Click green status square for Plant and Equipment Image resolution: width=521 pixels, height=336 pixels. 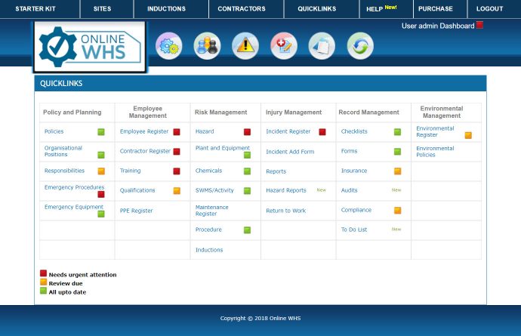point(247,155)
